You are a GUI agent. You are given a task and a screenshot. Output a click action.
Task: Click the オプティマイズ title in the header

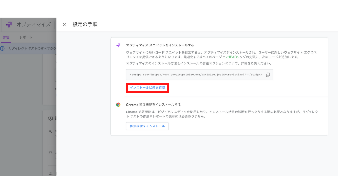tap(33, 25)
